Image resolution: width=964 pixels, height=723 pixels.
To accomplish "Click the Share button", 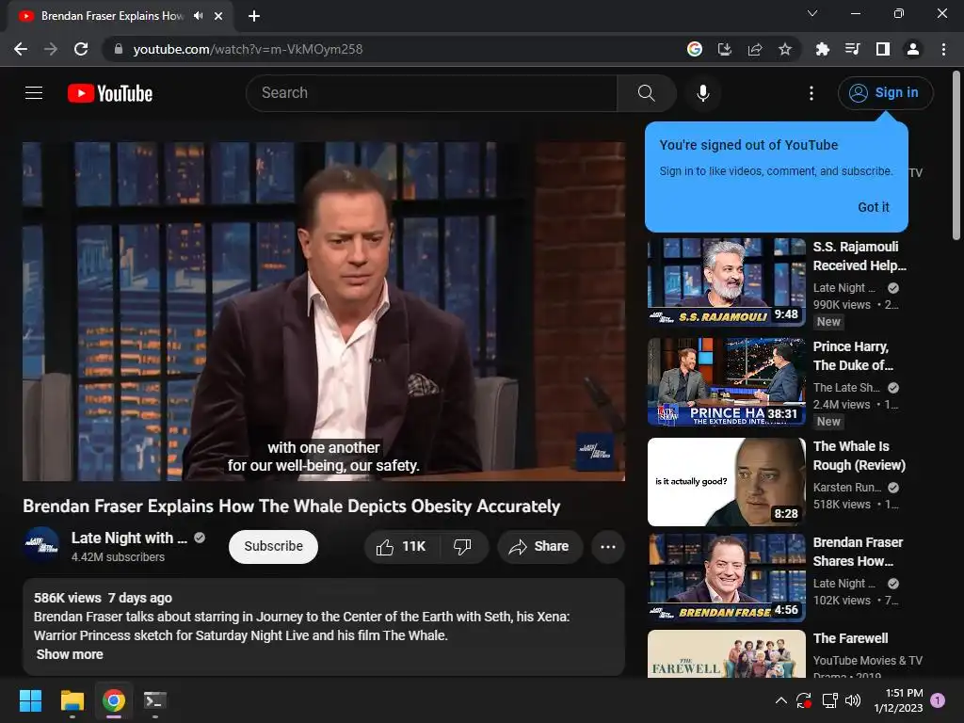I will pyautogui.click(x=539, y=547).
